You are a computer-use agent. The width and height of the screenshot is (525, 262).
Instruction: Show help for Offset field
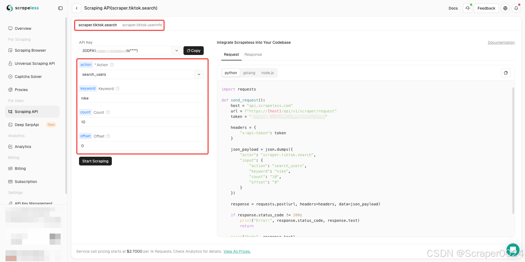coord(108,136)
